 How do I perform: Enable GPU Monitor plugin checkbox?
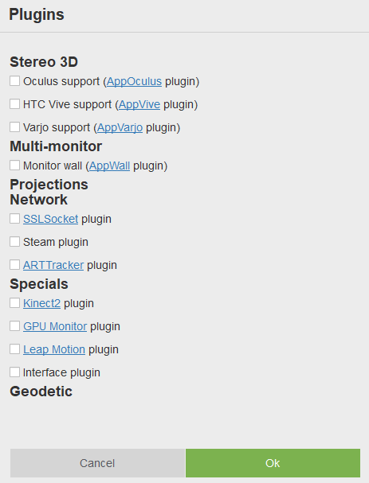pos(14,326)
